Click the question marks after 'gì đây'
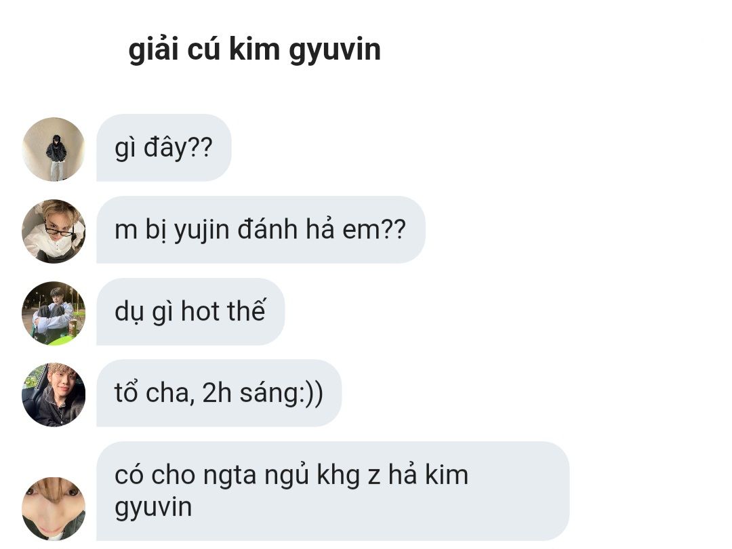This screenshot has height=549, width=732. 200,148
